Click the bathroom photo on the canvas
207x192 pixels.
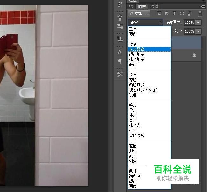[x=44, y=96]
